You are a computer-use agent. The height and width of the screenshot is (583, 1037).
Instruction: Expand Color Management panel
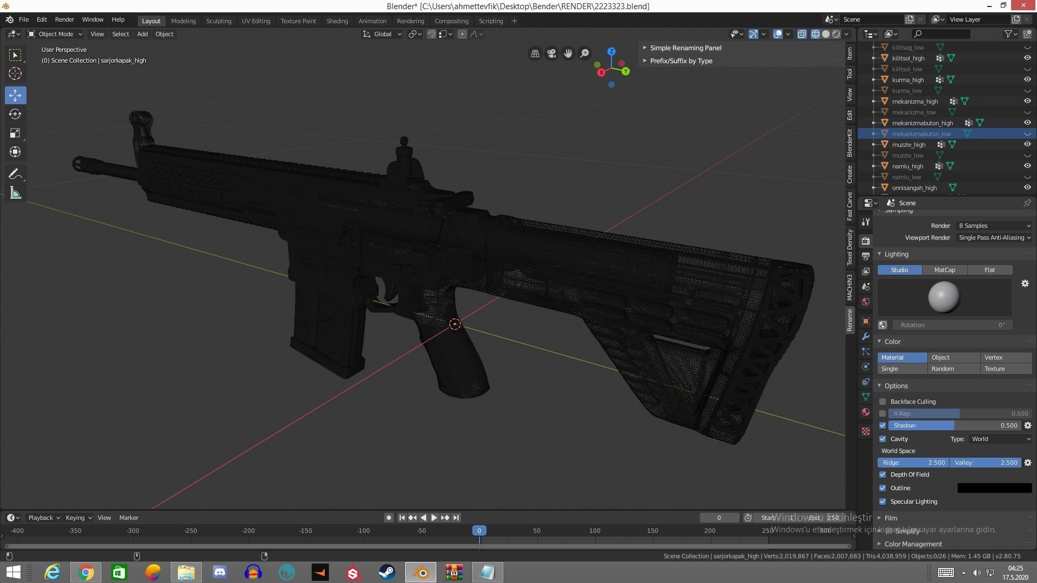tap(913, 544)
